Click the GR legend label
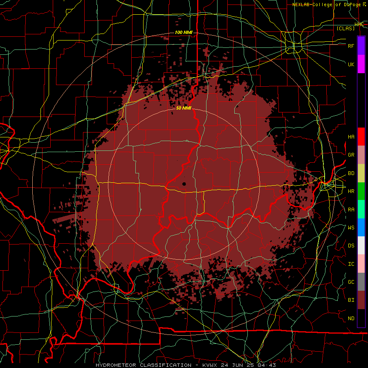This screenshot has width=368, height=368. 351,155
